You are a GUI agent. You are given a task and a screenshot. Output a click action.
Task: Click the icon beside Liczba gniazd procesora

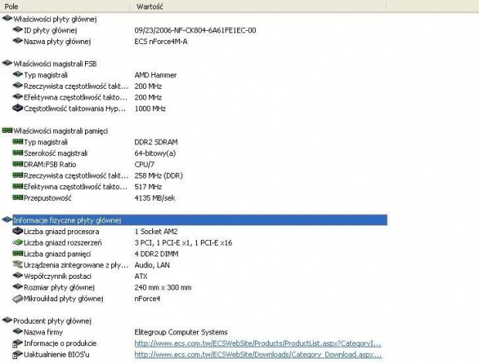click(18, 232)
